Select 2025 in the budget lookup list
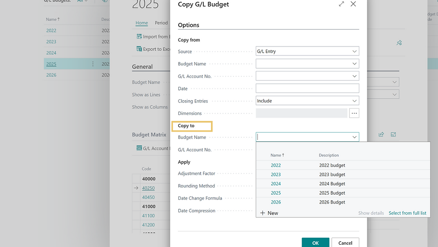Image resolution: width=438 pixels, height=247 pixels. pos(276,193)
